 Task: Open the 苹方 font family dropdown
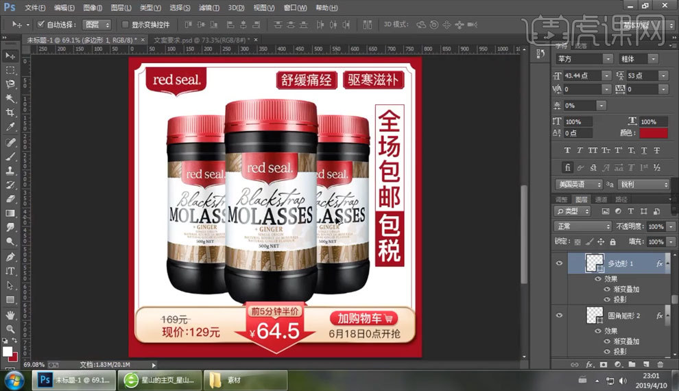pyautogui.click(x=608, y=59)
